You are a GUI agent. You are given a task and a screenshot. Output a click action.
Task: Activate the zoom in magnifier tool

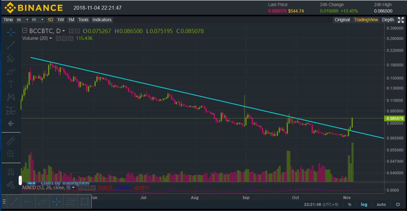pos(11,154)
